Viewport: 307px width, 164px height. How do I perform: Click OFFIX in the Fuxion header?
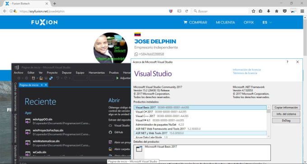(249, 22)
